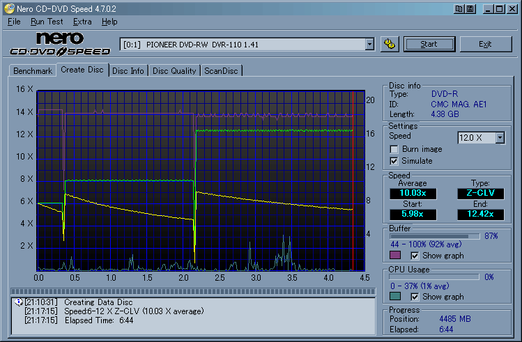The image size is (522, 342).
Task: Click the copy icon in the title bar
Action: (460, 8)
